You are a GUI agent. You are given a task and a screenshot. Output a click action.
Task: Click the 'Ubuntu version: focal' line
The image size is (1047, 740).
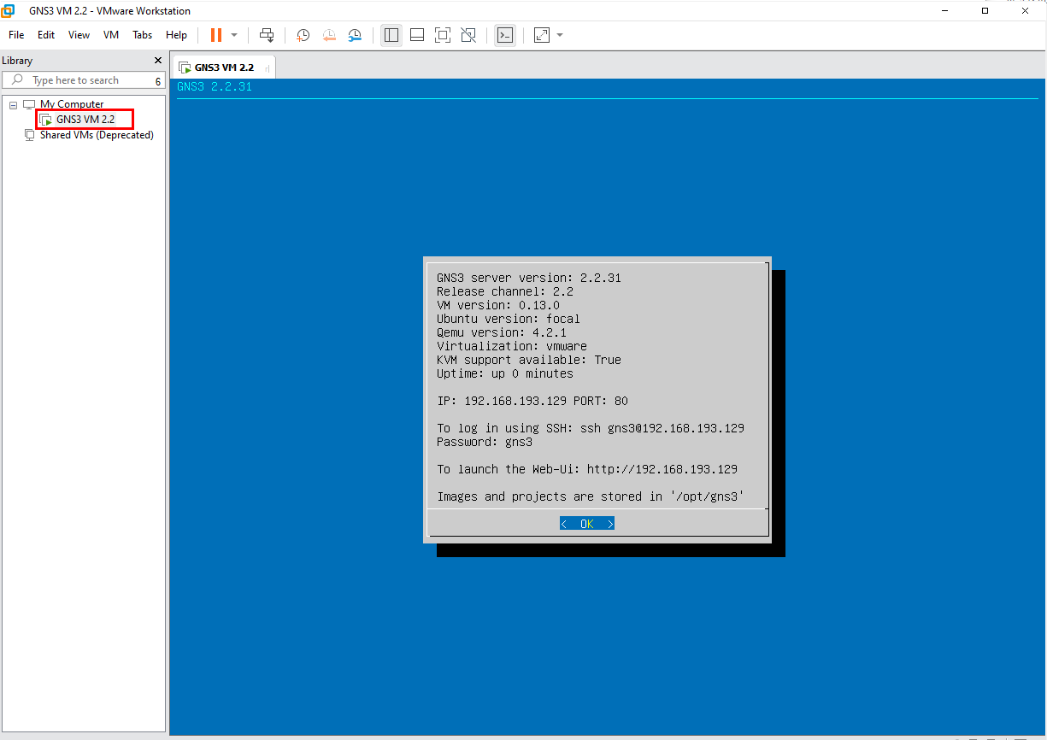(509, 319)
